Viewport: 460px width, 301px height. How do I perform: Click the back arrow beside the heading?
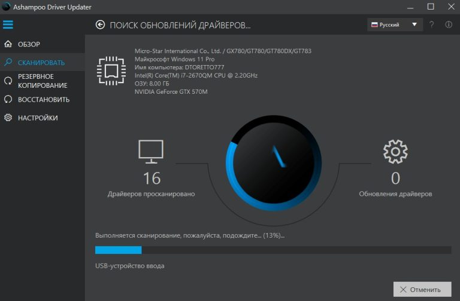point(100,25)
